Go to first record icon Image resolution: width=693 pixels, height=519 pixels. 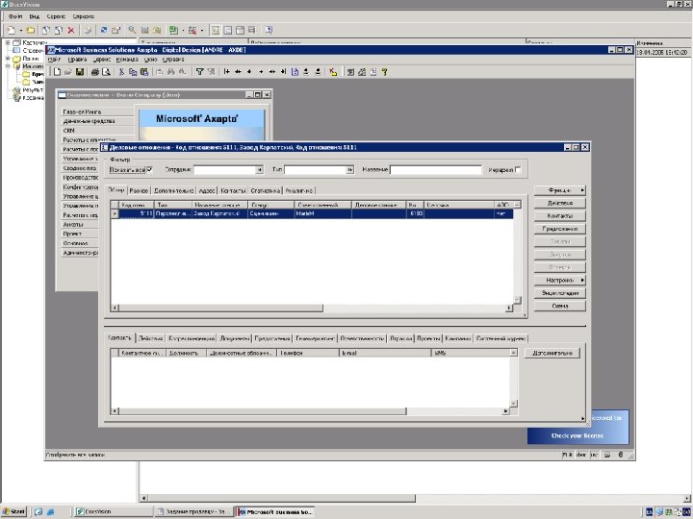click(x=227, y=71)
